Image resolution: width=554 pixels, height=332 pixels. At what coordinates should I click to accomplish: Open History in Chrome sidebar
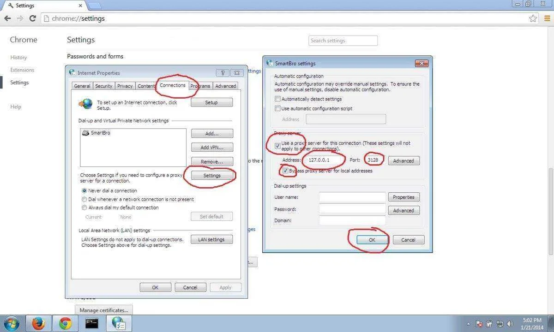pos(18,58)
